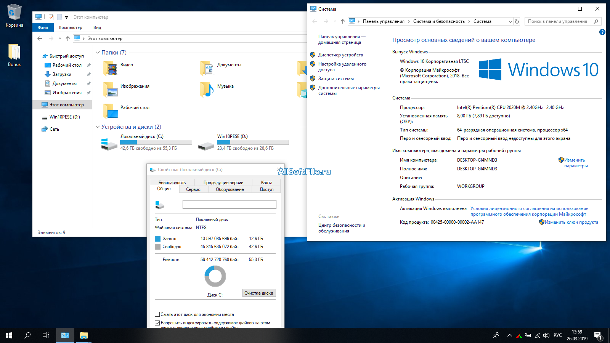Open Центр безопасности и обслуживания link
610x343 pixels.
[342, 228]
